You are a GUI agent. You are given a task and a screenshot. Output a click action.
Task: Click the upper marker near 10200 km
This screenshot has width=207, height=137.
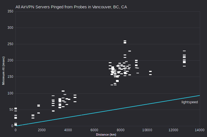pyautogui.click(x=150, y=71)
